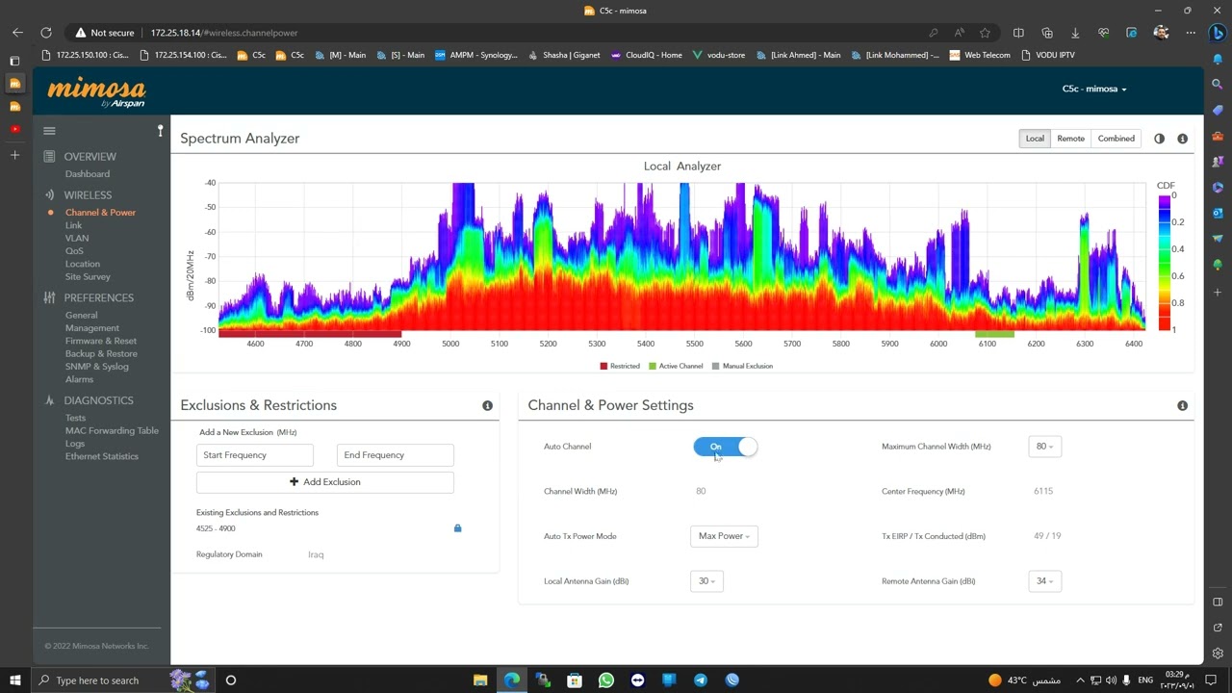Click browser Back arrow

click(17, 33)
